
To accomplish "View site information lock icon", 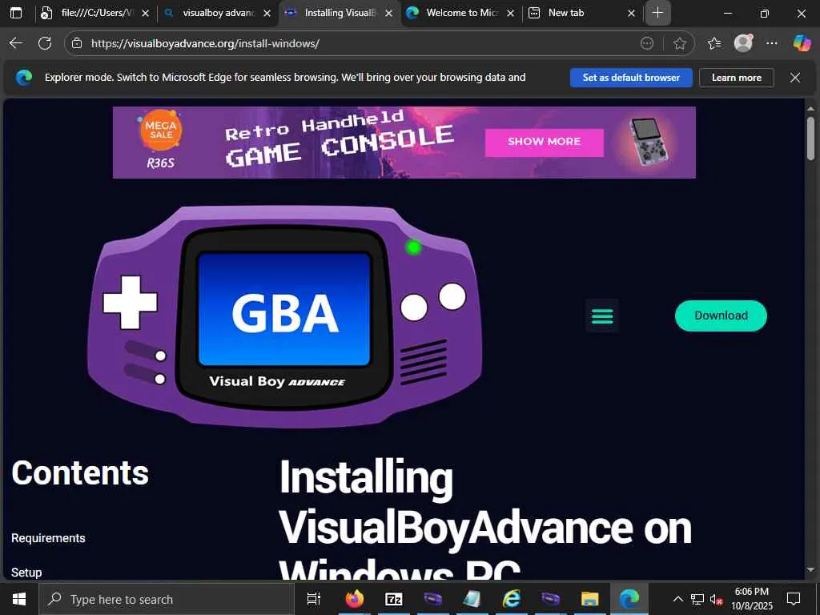I will 77,43.
